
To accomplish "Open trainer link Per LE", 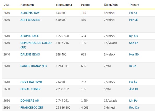I will pos(134,20).
